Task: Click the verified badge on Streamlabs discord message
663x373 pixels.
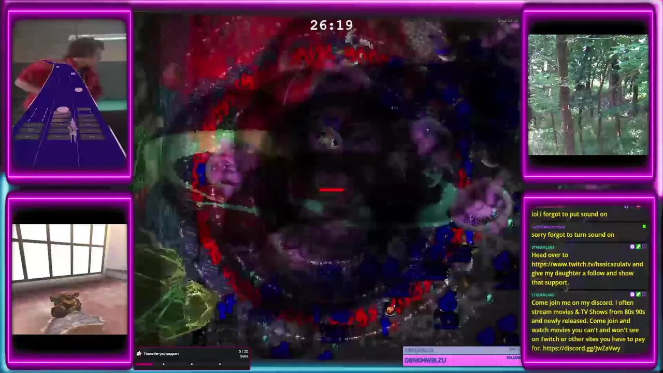Action: point(632,295)
